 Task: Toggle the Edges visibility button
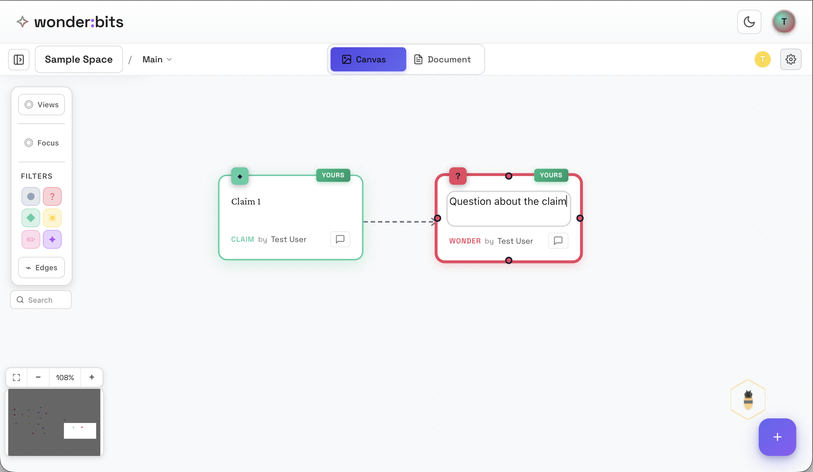coord(41,268)
